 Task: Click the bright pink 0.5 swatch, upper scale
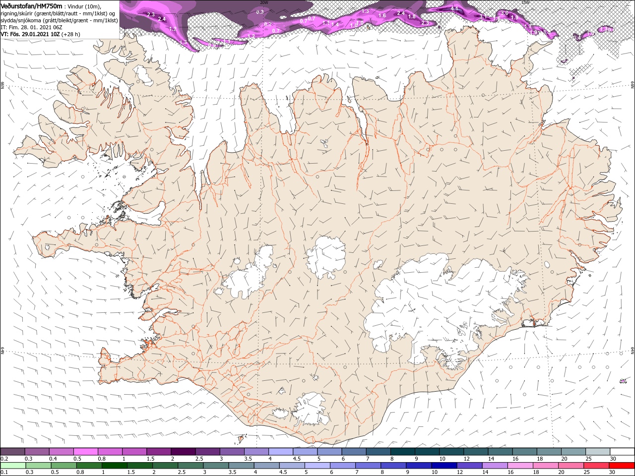tap(85, 452)
